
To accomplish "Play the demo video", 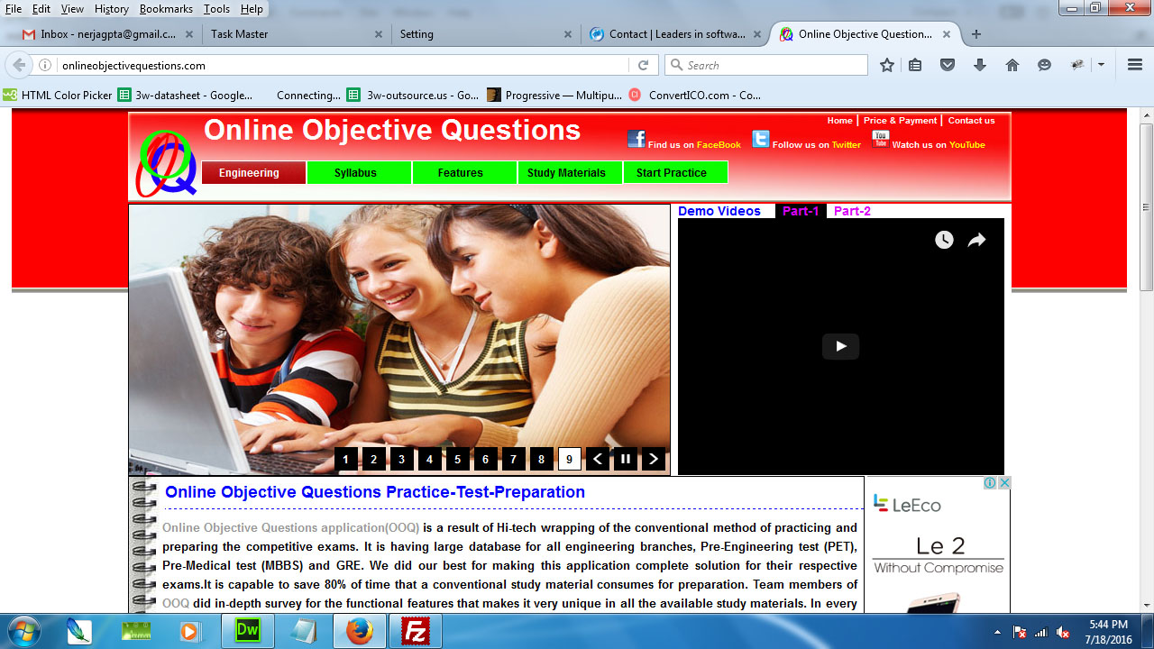I will pyautogui.click(x=840, y=346).
